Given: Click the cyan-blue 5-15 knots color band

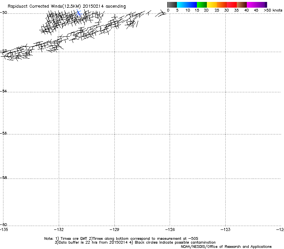Looking at the screenshot, I should click(187, 5).
